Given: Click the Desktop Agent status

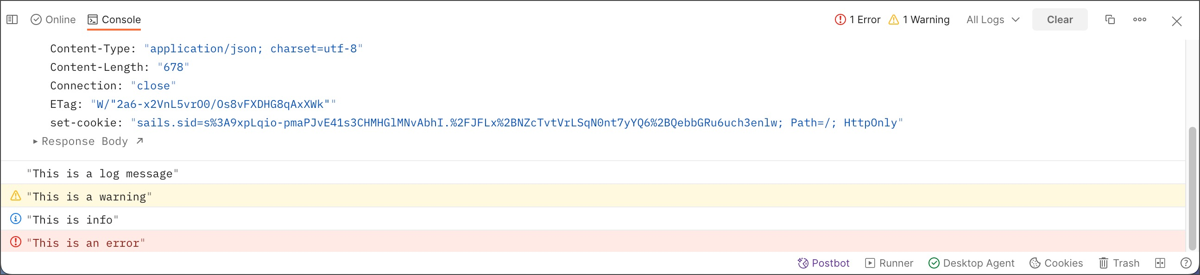Looking at the screenshot, I should (x=971, y=263).
